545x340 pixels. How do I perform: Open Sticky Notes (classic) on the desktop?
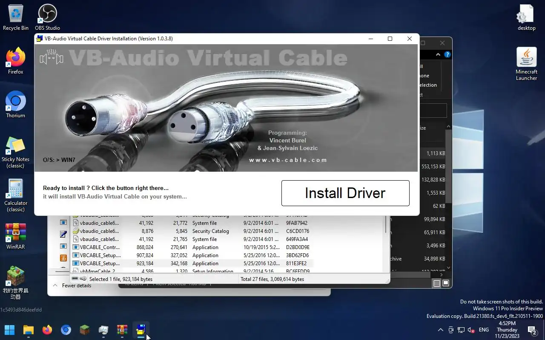click(16, 152)
